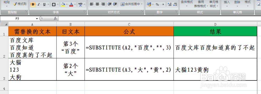261x94 pixels.
Task: Click green header cell 结果
Action: click(215, 31)
